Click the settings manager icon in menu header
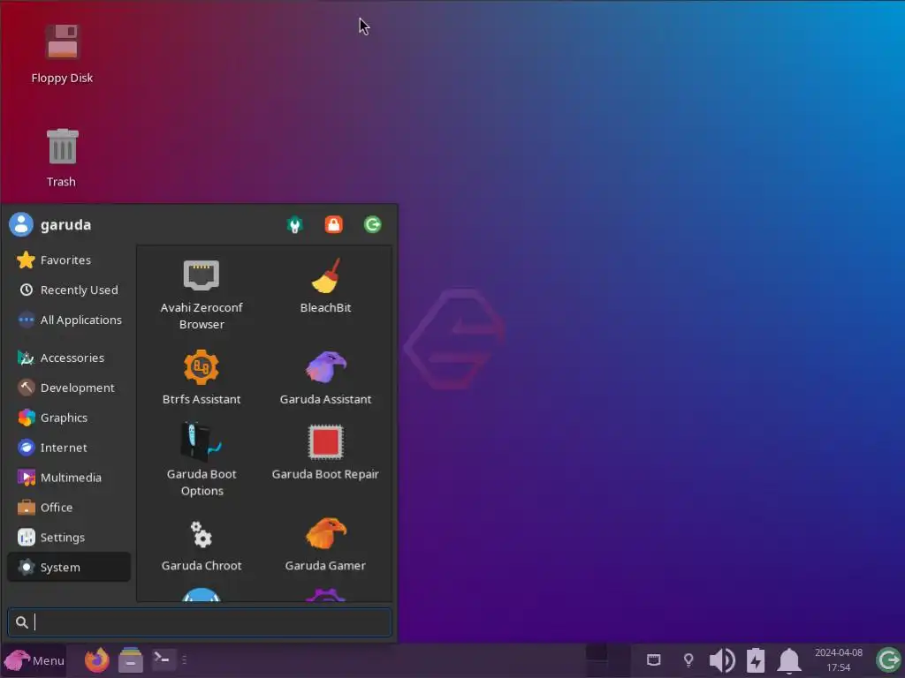This screenshot has height=678, width=905. coord(295,224)
